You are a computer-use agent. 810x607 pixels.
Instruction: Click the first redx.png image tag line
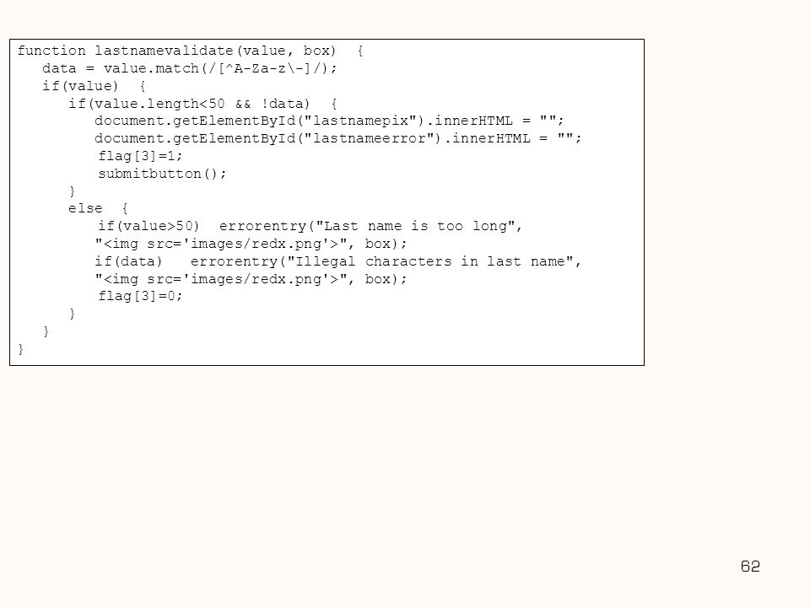[x=251, y=244]
